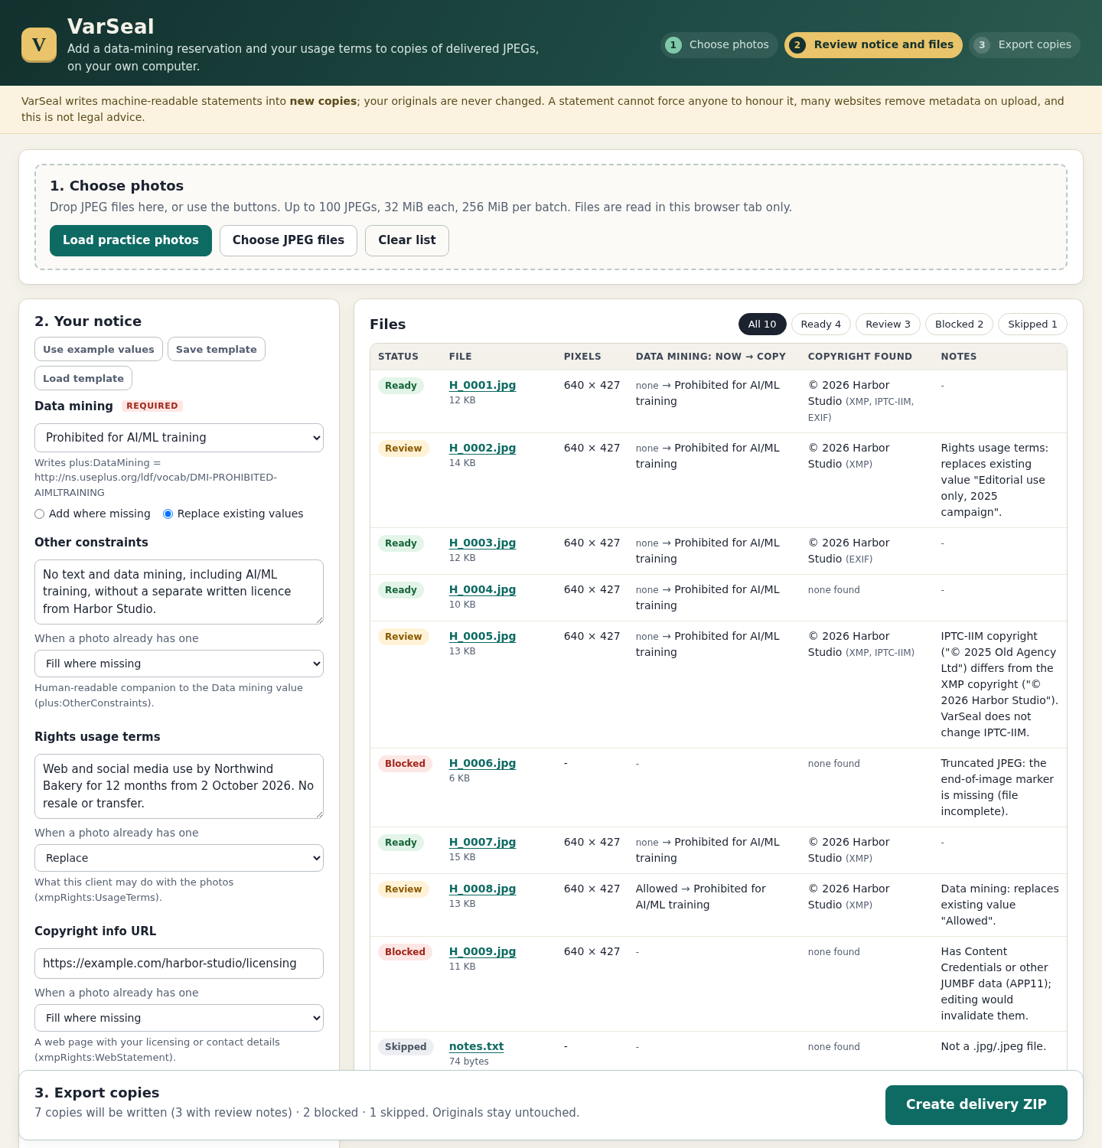This screenshot has height=1148, width=1102.
Task: Show all 10 files filter
Action: [762, 325]
